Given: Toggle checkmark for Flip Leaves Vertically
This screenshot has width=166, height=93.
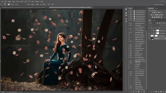Looking at the screenshot, I should point(129,34).
